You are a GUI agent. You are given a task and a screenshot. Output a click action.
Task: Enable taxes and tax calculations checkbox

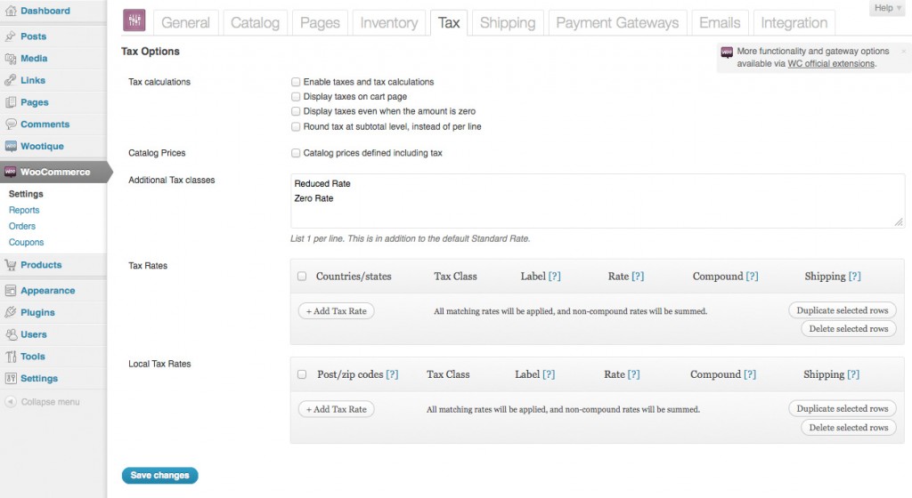click(x=296, y=82)
